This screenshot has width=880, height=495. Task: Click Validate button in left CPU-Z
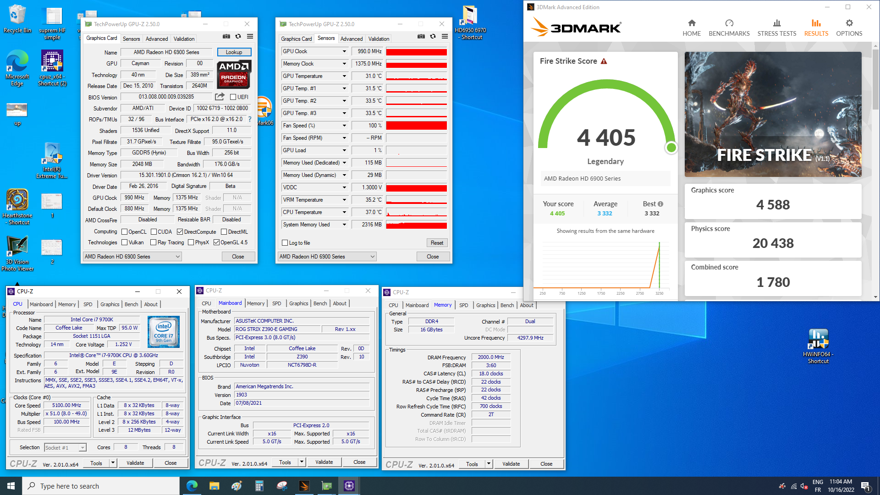click(x=135, y=463)
